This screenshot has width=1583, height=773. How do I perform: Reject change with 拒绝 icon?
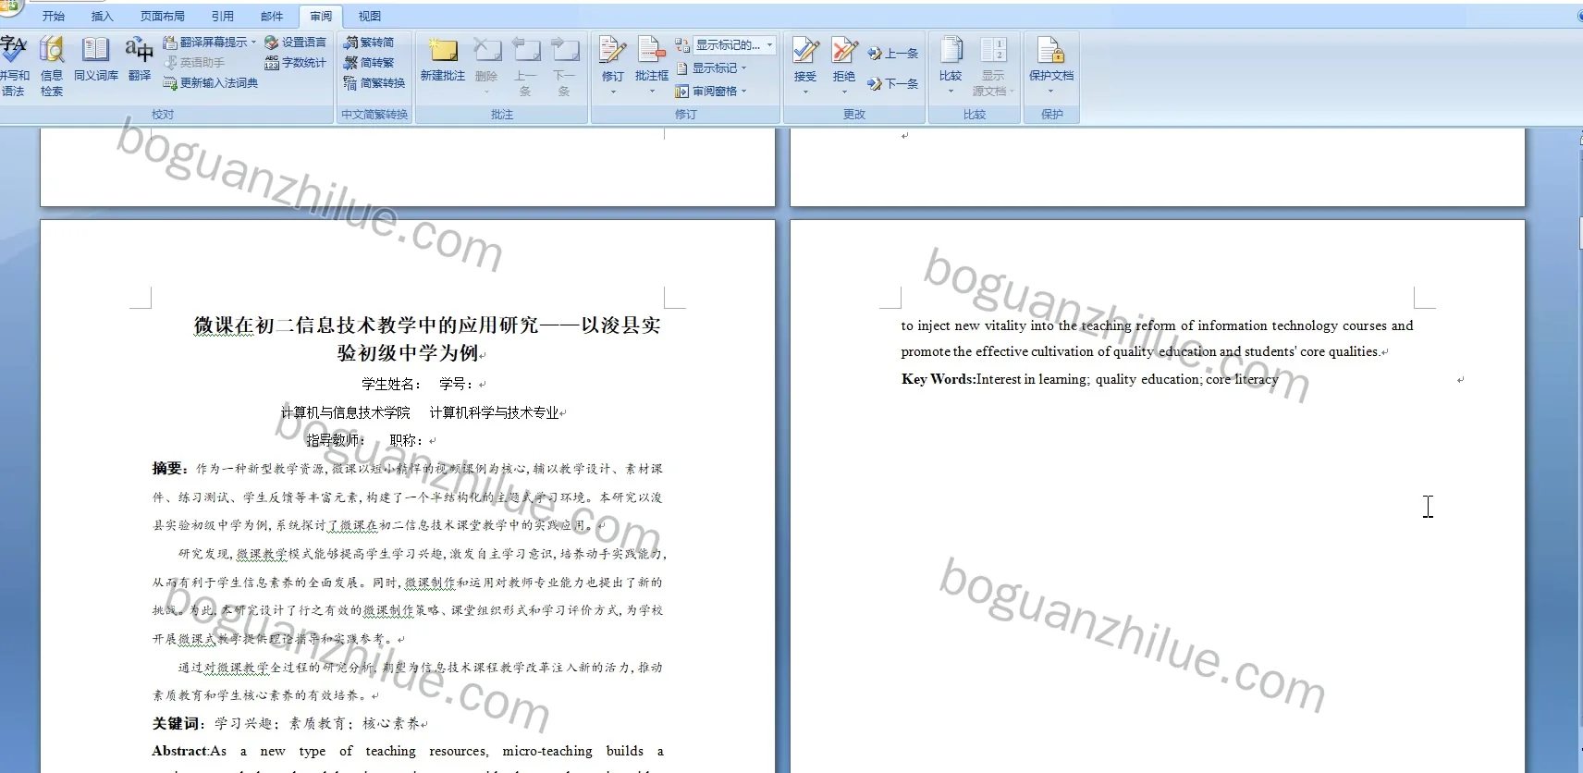[844, 50]
